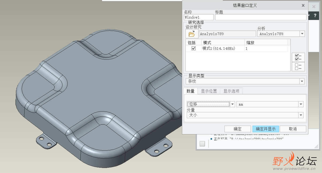The height and width of the screenshot is (173, 322).
Task: Click the 确定并显示 button
Action: click(266, 129)
